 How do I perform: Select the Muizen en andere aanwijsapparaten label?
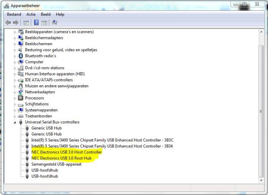point(57,86)
